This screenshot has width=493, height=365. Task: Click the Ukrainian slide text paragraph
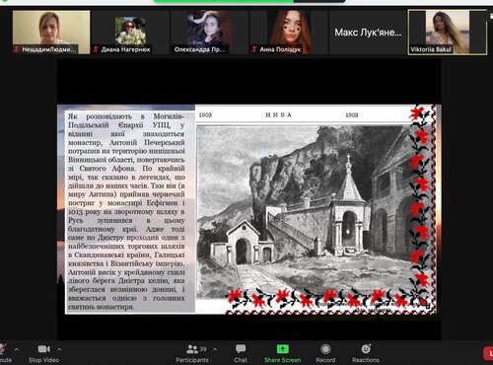pyautogui.click(x=126, y=211)
